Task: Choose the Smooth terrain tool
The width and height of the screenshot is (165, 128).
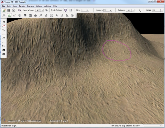Action: [4, 34]
